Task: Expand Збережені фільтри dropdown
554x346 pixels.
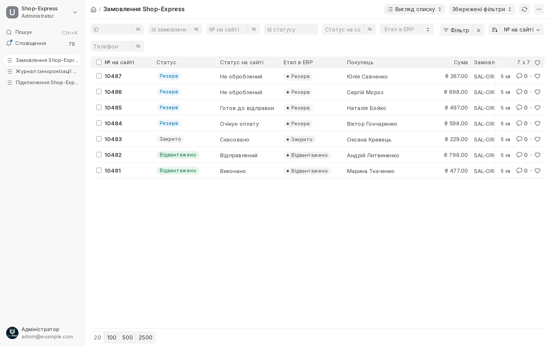Action: [x=482, y=9]
